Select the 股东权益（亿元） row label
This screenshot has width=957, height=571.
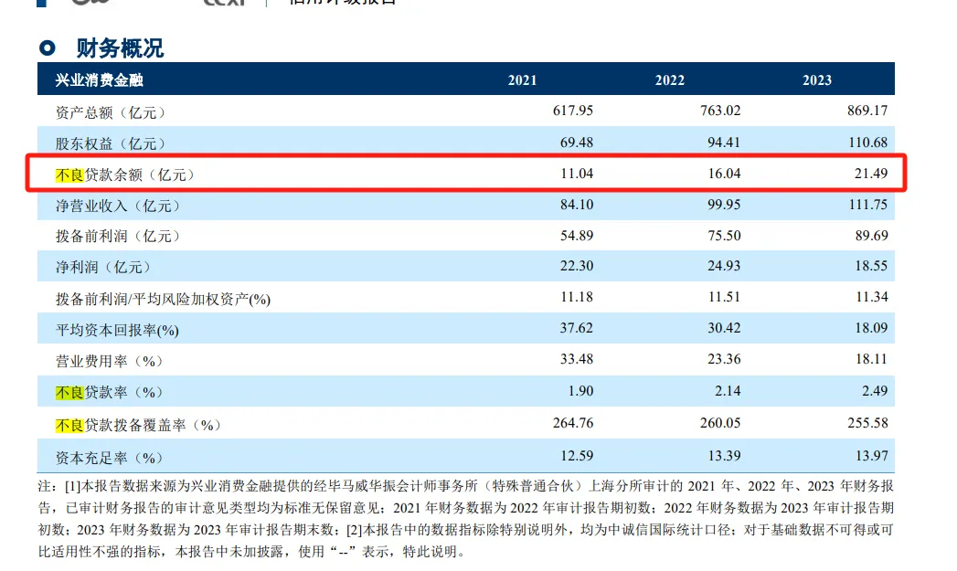point(111,143)
